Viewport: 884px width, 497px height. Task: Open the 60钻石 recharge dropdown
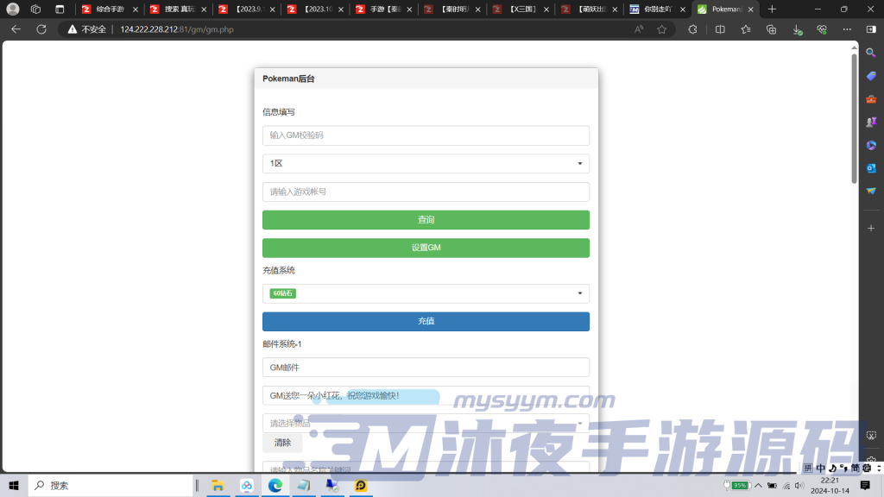tap(426, 293)
